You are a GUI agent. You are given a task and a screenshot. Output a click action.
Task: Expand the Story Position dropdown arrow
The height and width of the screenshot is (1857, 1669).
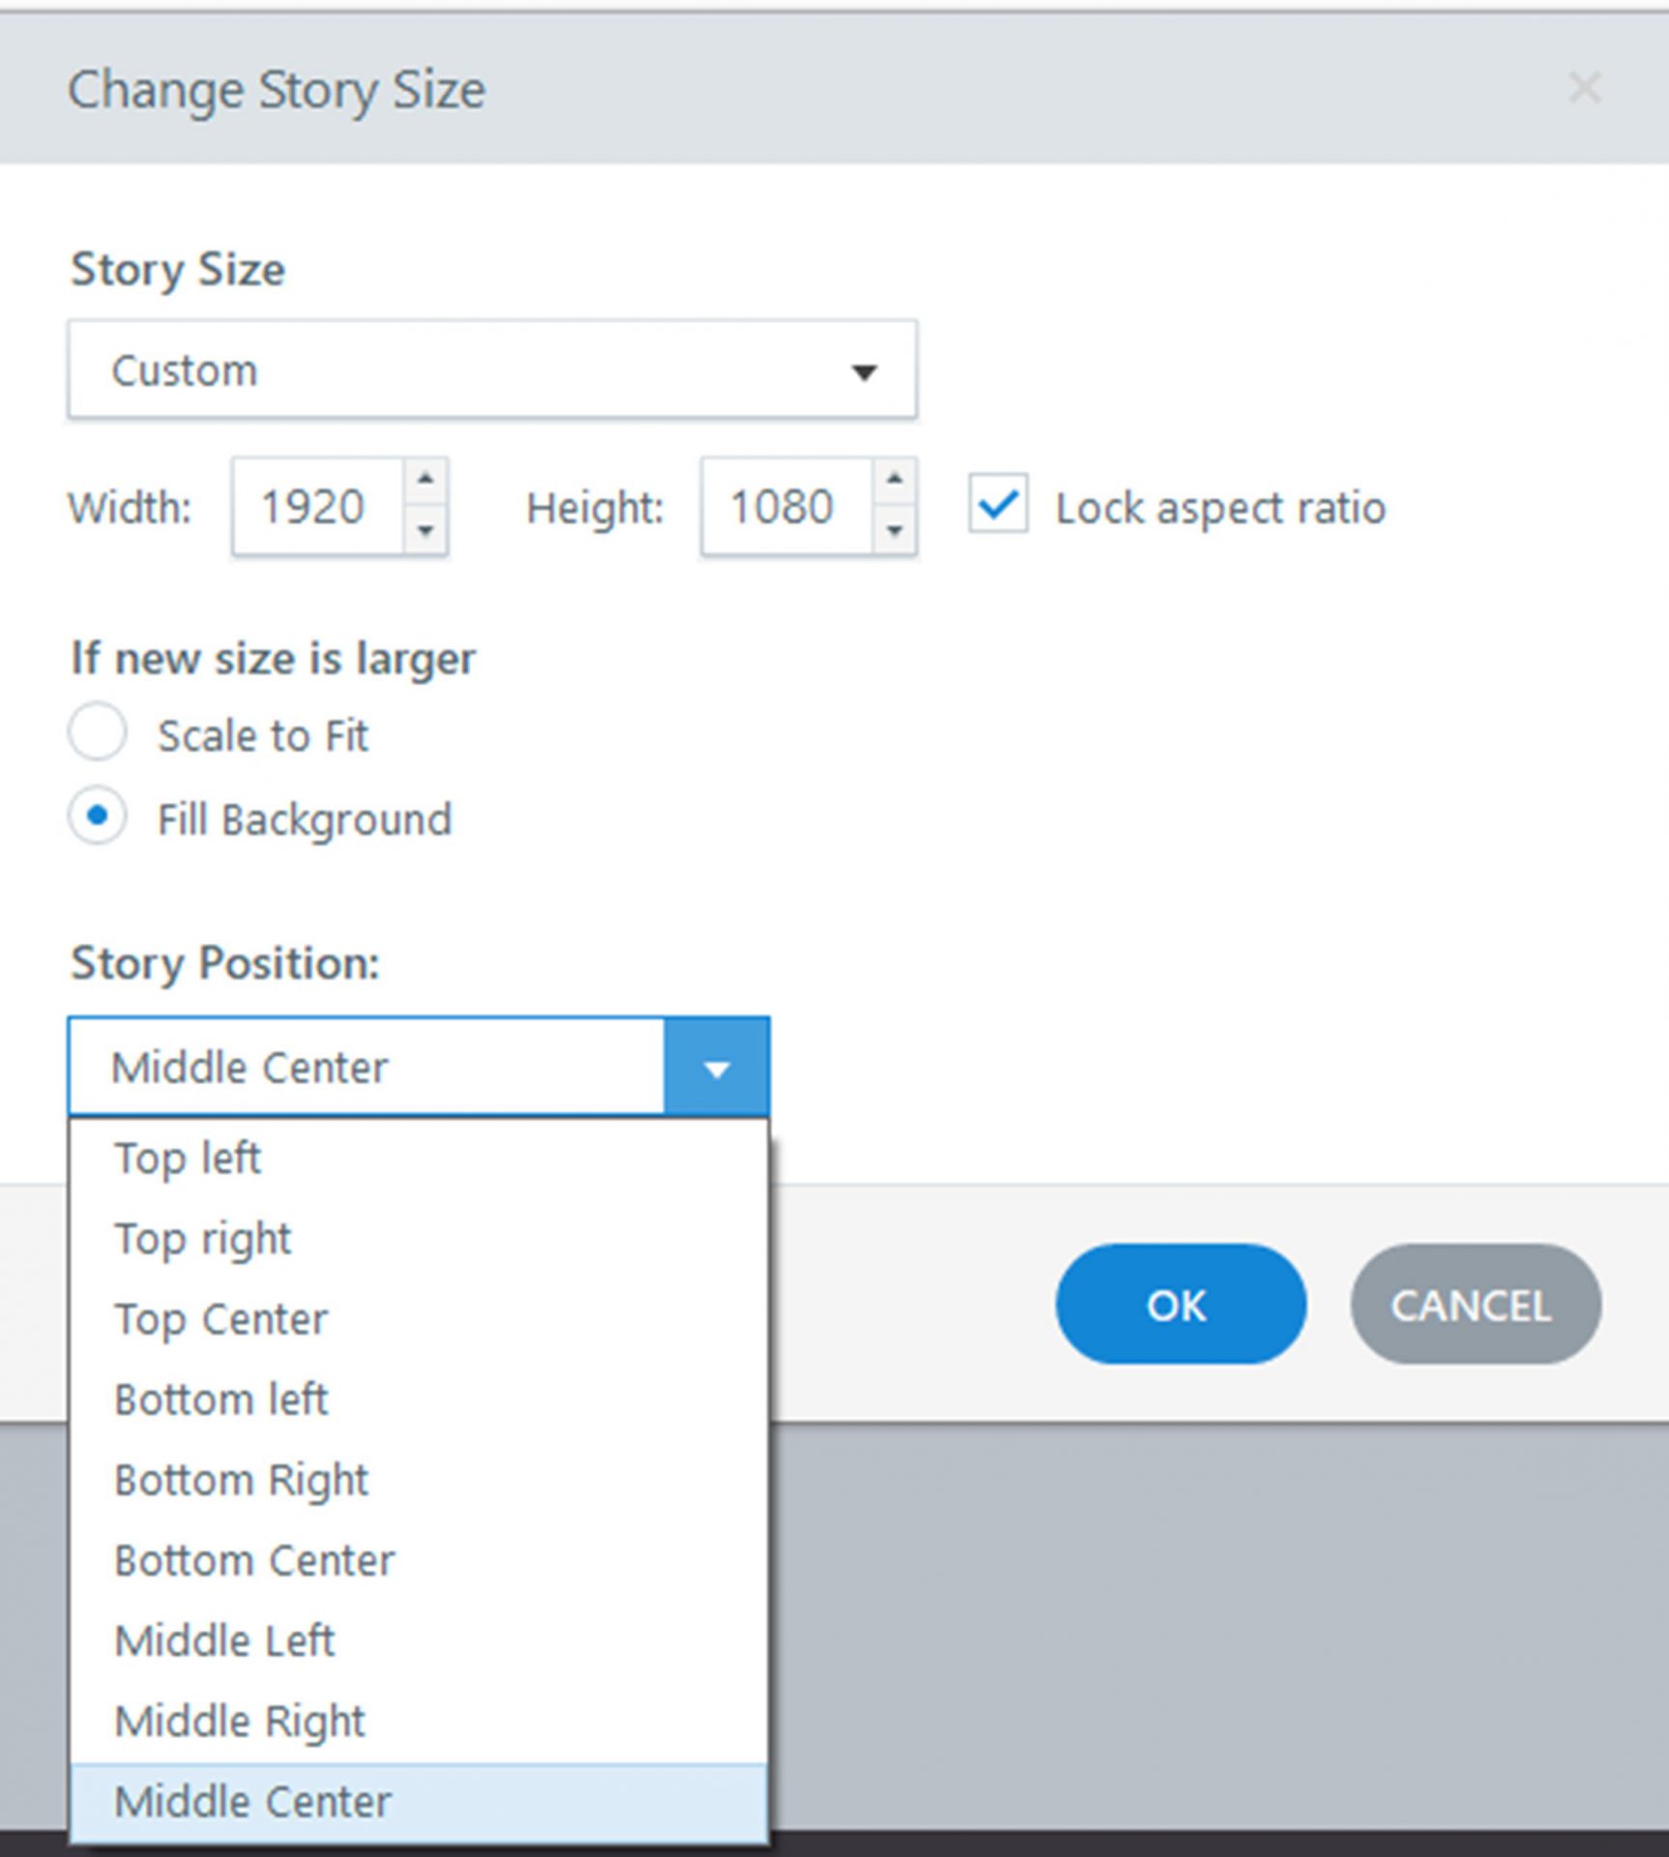[x=717, y=1067]
